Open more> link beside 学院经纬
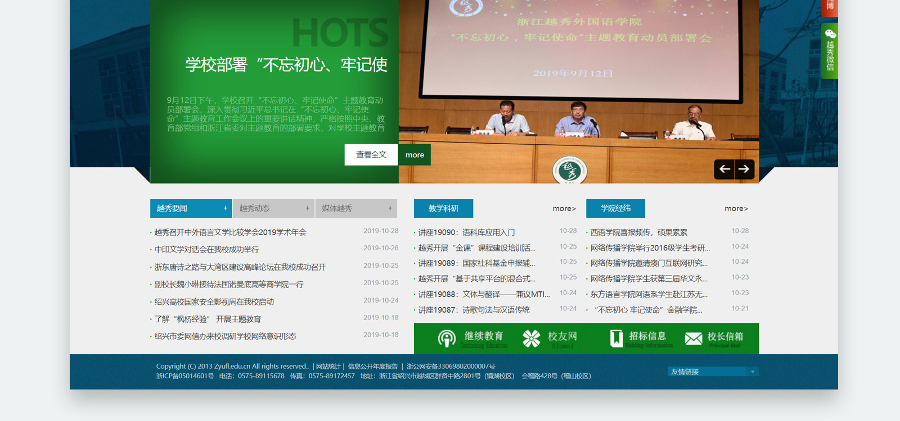Screen dimensions: 900x421 tap(736, 209)
